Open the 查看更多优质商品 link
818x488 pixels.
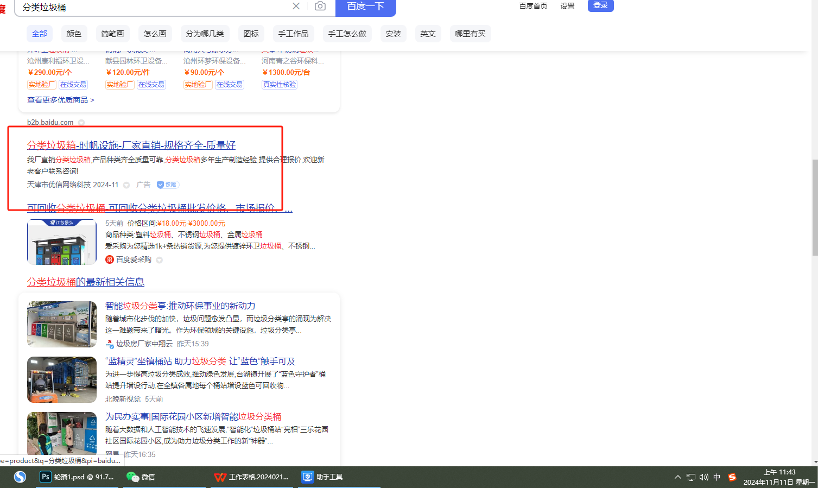[x=60, y=100]
